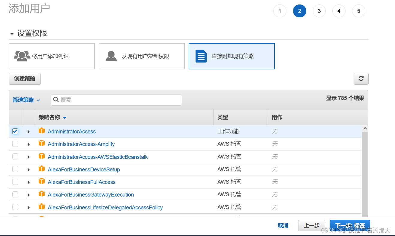Viewport: 395px width, 236px height.
Task: Click the AlexaForBusinessLifesizeDelegatedAccessPolicy cube icon
Action: tap(42, 207)
